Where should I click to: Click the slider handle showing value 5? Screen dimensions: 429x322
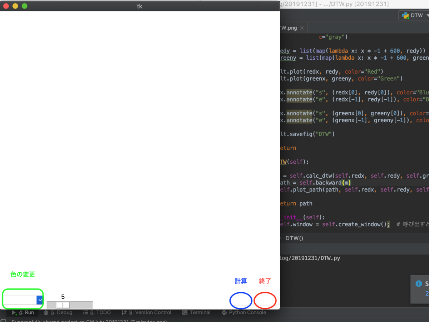click(x=63, y=305)
